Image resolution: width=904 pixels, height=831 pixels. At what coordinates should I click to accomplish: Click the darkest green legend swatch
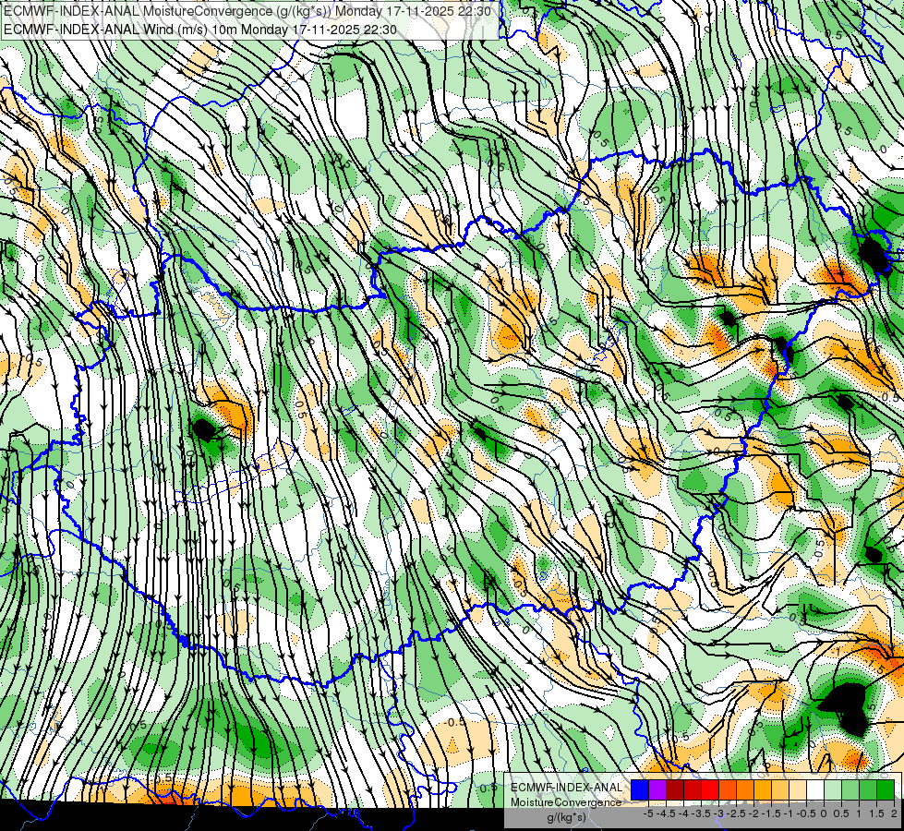[886, 790]
